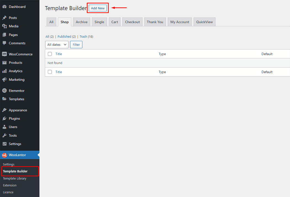Click the Elementor circle icon
The width and height of the screenshot is (290, 197).
click(4, 91)
